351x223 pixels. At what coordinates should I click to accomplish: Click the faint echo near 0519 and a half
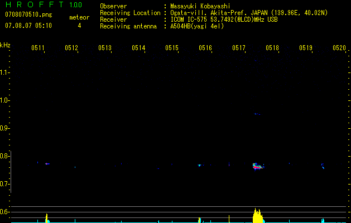point(323,166)
